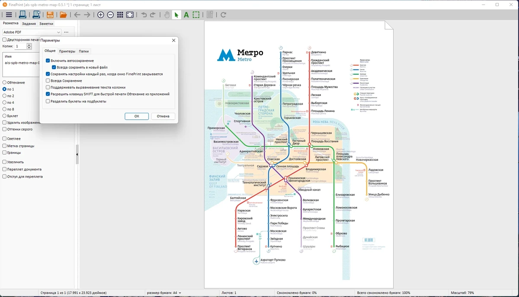Image resolution: width=519 pixels, height=297 pixels.
Task: Click the Zoom in plus icon
Action: tap(101, 15)
